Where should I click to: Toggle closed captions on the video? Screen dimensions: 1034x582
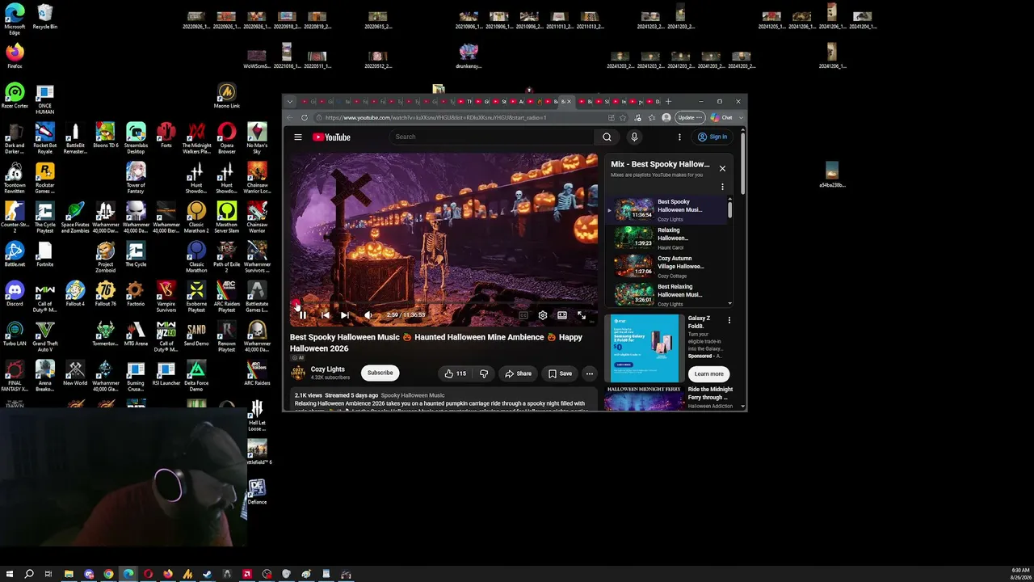coord(523,315)
